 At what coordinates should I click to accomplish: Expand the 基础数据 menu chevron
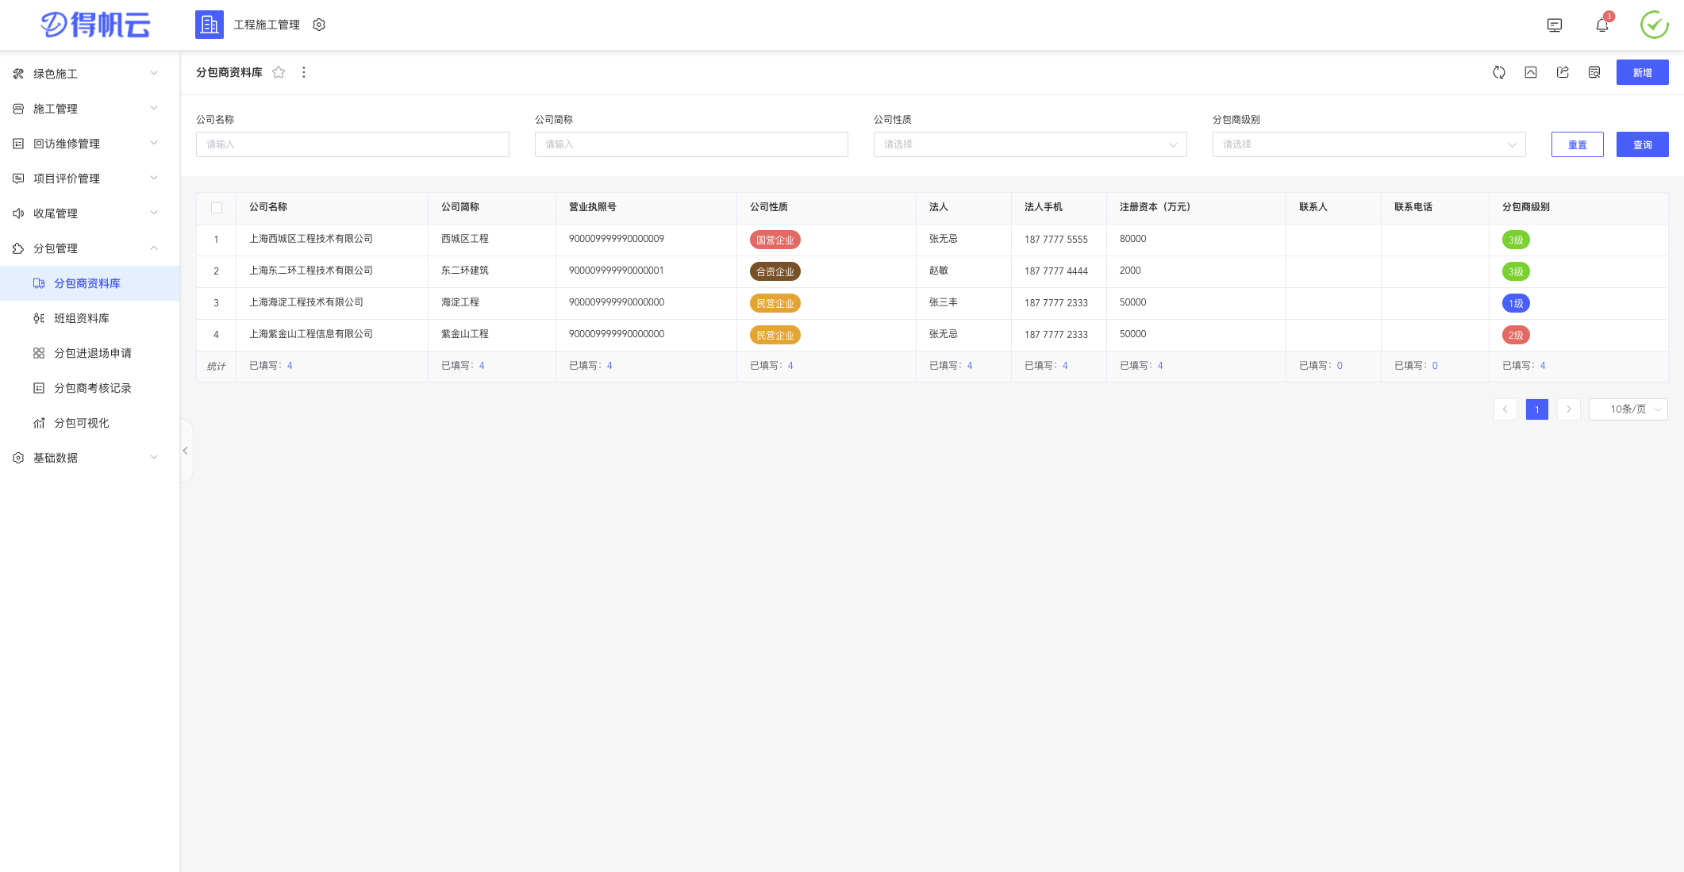coord(154,457)
